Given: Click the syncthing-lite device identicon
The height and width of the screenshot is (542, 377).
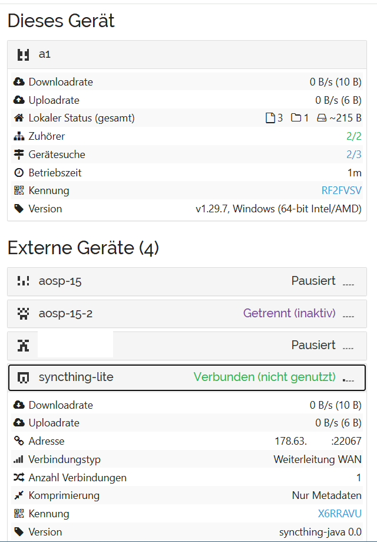Looking at the screenshot, I should pyautogui.click(x=23, y=377).
